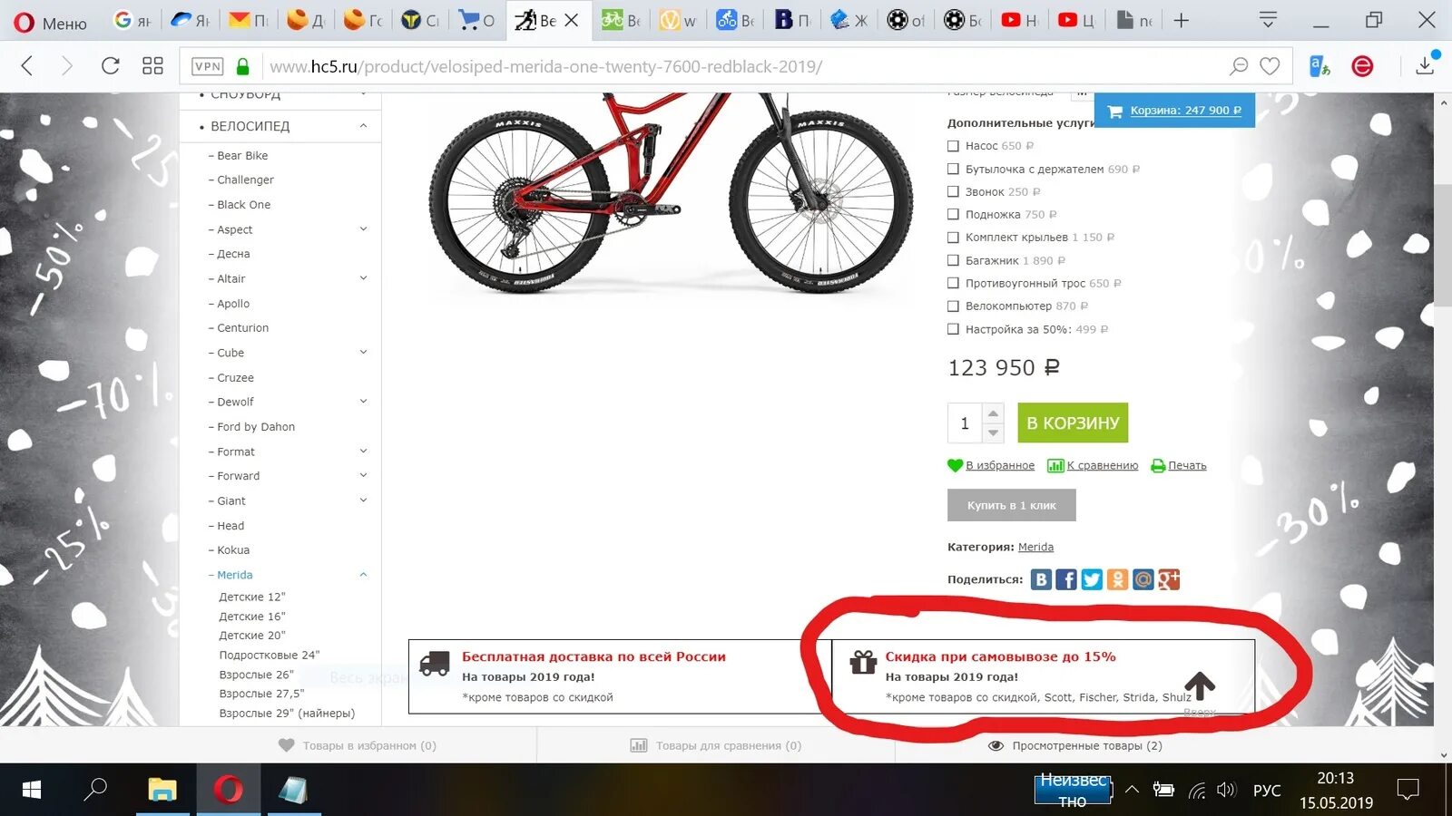The width and height of the screenshot is (1452, 816).
Task: Open Товары в избранном (0) panel
Action: (358, 745)
